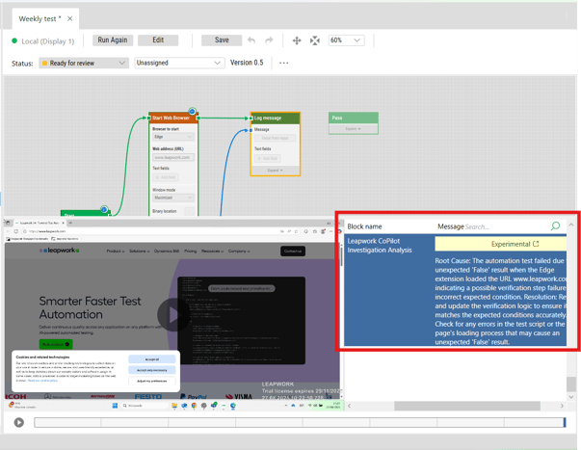Viewport: 581px width, 450px height.
Task: Click Accept all in the cookies dialog
Action: point(152,359)
